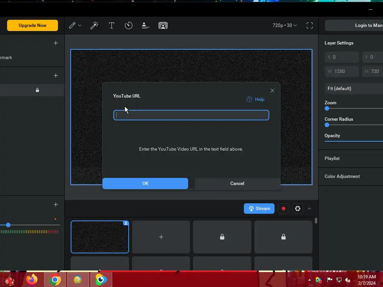Confirm the YouTube URL with OK
The height and width of the screenshot is (287, 383).
145,183
